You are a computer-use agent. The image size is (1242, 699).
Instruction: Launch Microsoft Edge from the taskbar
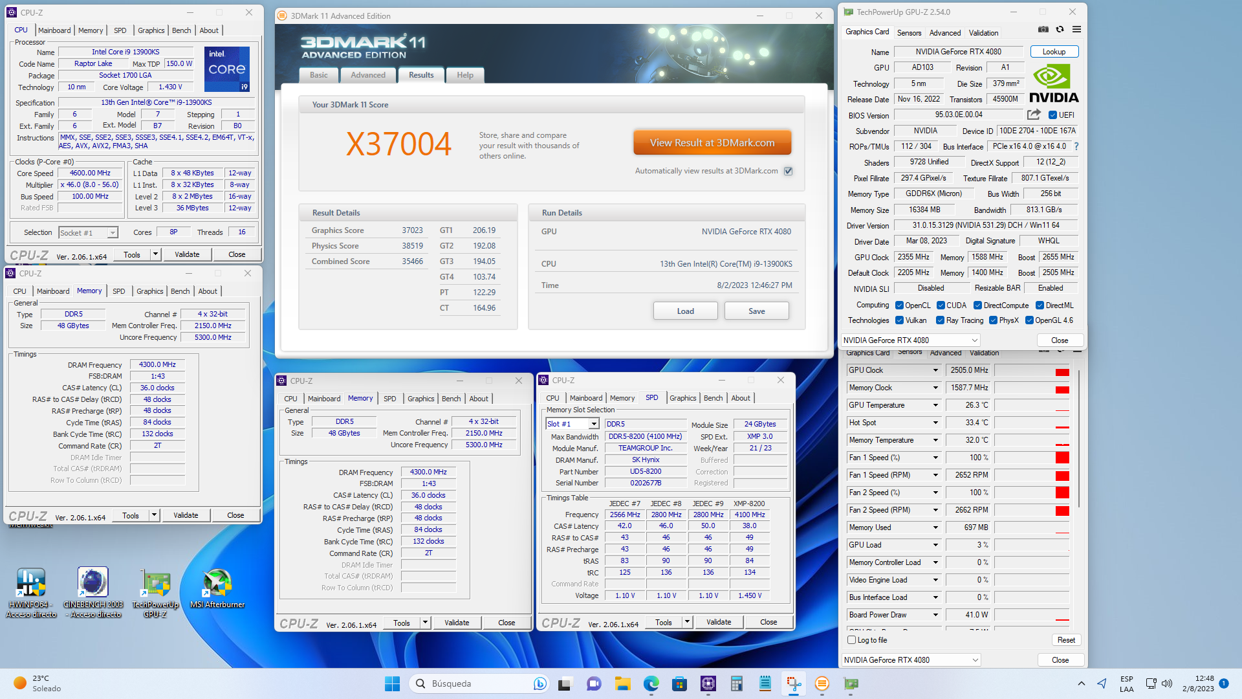click(651, 683)
